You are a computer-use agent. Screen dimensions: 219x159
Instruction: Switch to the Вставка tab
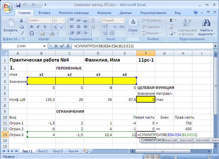[x=45, y=13]
